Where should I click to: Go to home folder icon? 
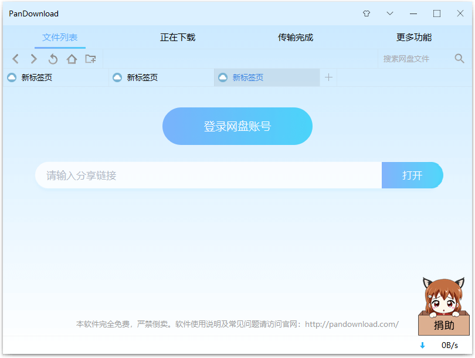point(72,59)
